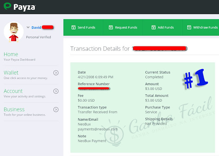This screenshot has width=219, height=156.
Task: Click 'One click access to your money' text
Action: [26, 78]
